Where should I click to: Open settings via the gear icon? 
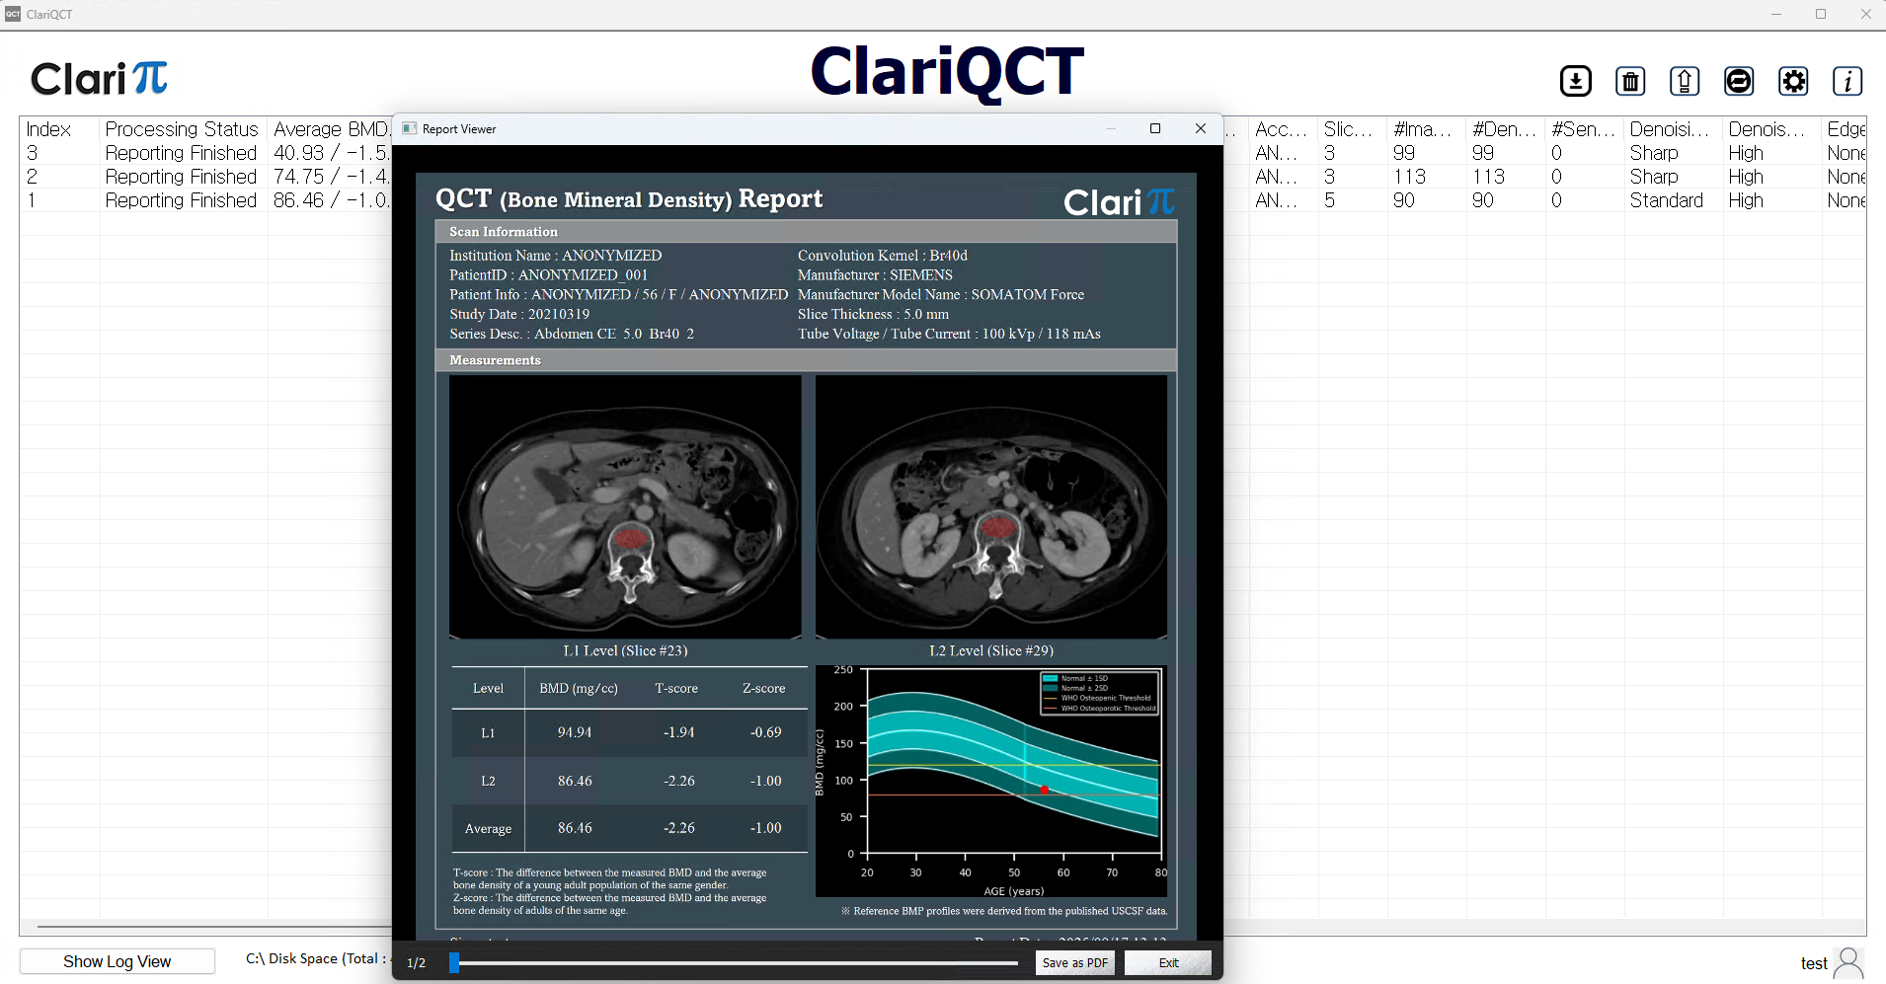tap(1793, 81)
